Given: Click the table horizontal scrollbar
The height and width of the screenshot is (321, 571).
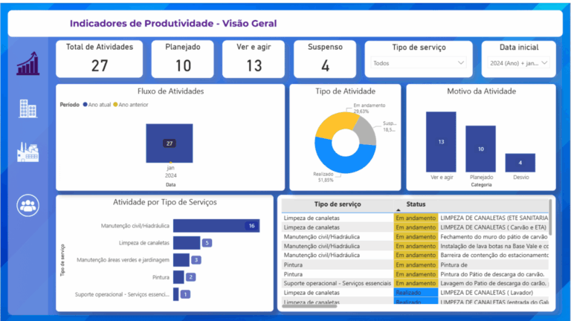Looking at the screenshot, I should [x=309, y=306].
